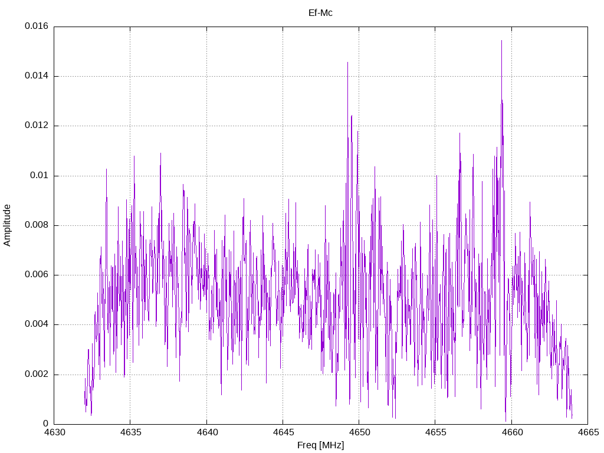Click the x-axis tick 4635
Screen dimensions: 604x453
[x=130, y=432]
